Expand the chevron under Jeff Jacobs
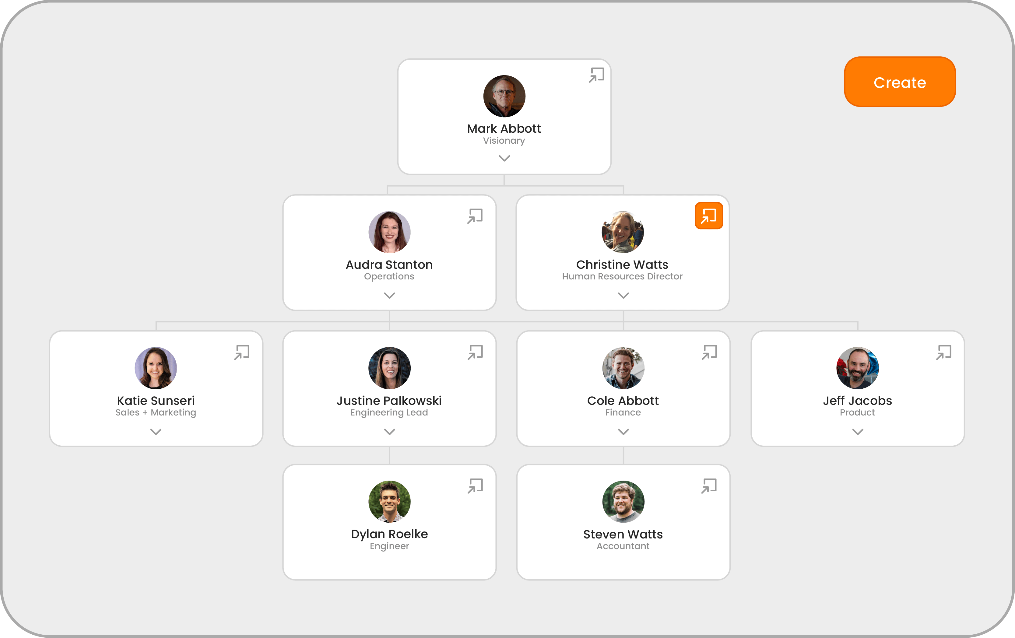 (x=857, y=432)
